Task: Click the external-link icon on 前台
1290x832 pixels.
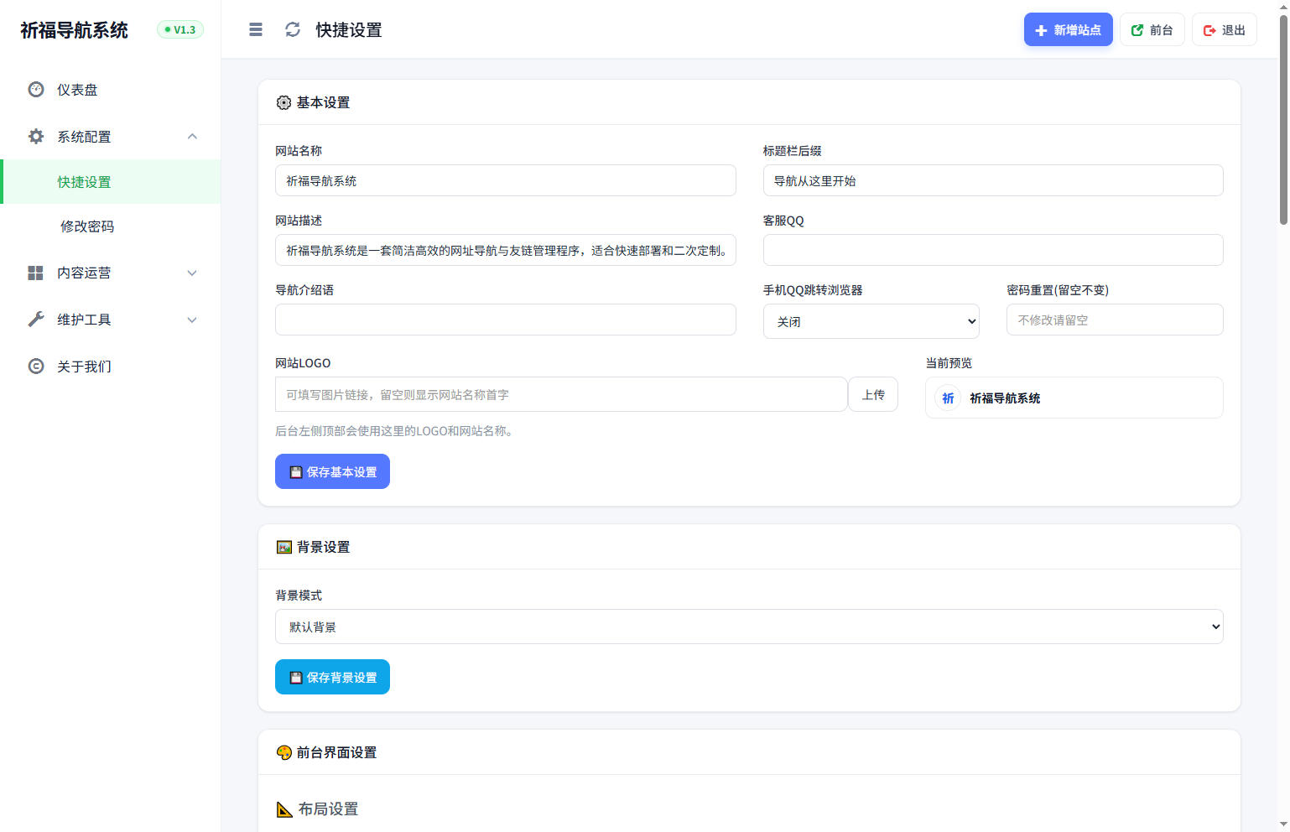Action: click(x=1137, y=30)
